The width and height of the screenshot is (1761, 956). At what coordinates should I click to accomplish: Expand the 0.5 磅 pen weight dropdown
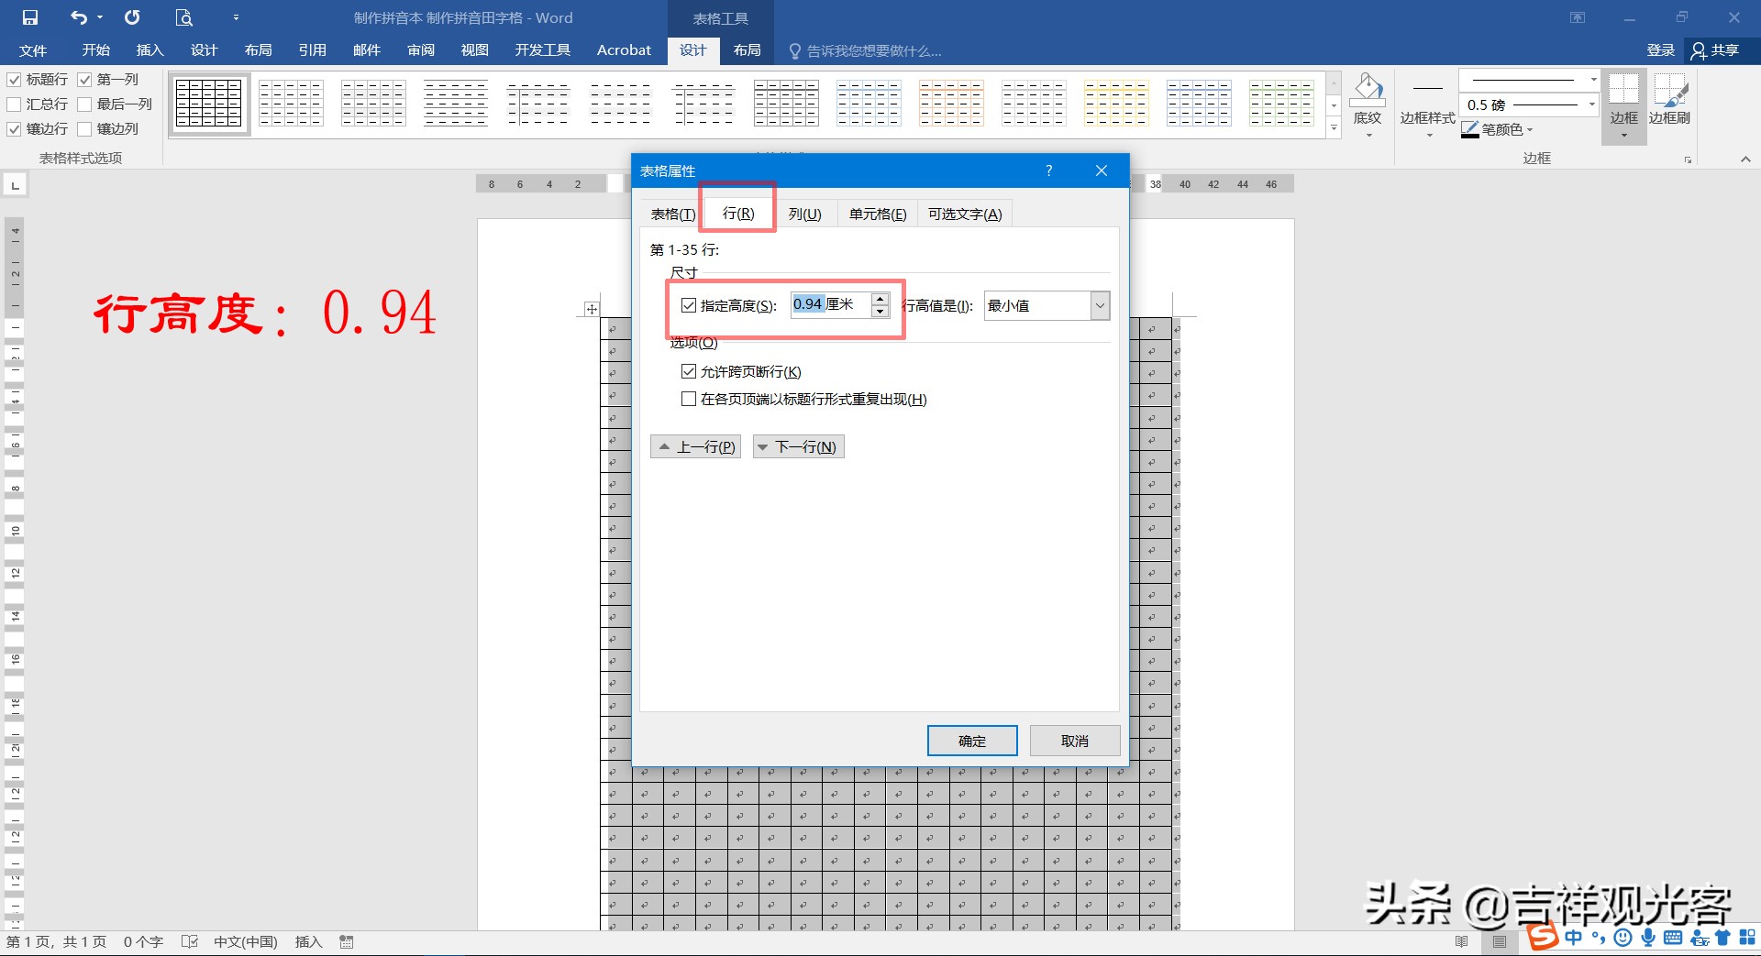click(1592, 104)
